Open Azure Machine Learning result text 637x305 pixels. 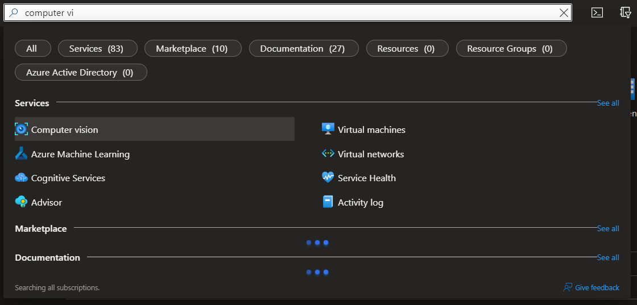click(x=80, y=154)
